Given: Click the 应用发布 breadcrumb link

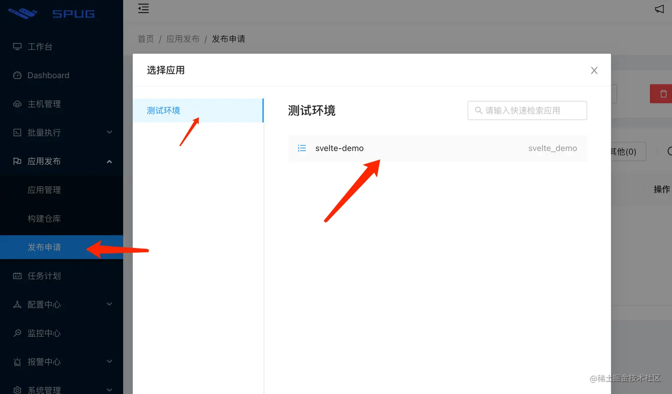Looking at the screenshot, I should [x=183, y=39].
